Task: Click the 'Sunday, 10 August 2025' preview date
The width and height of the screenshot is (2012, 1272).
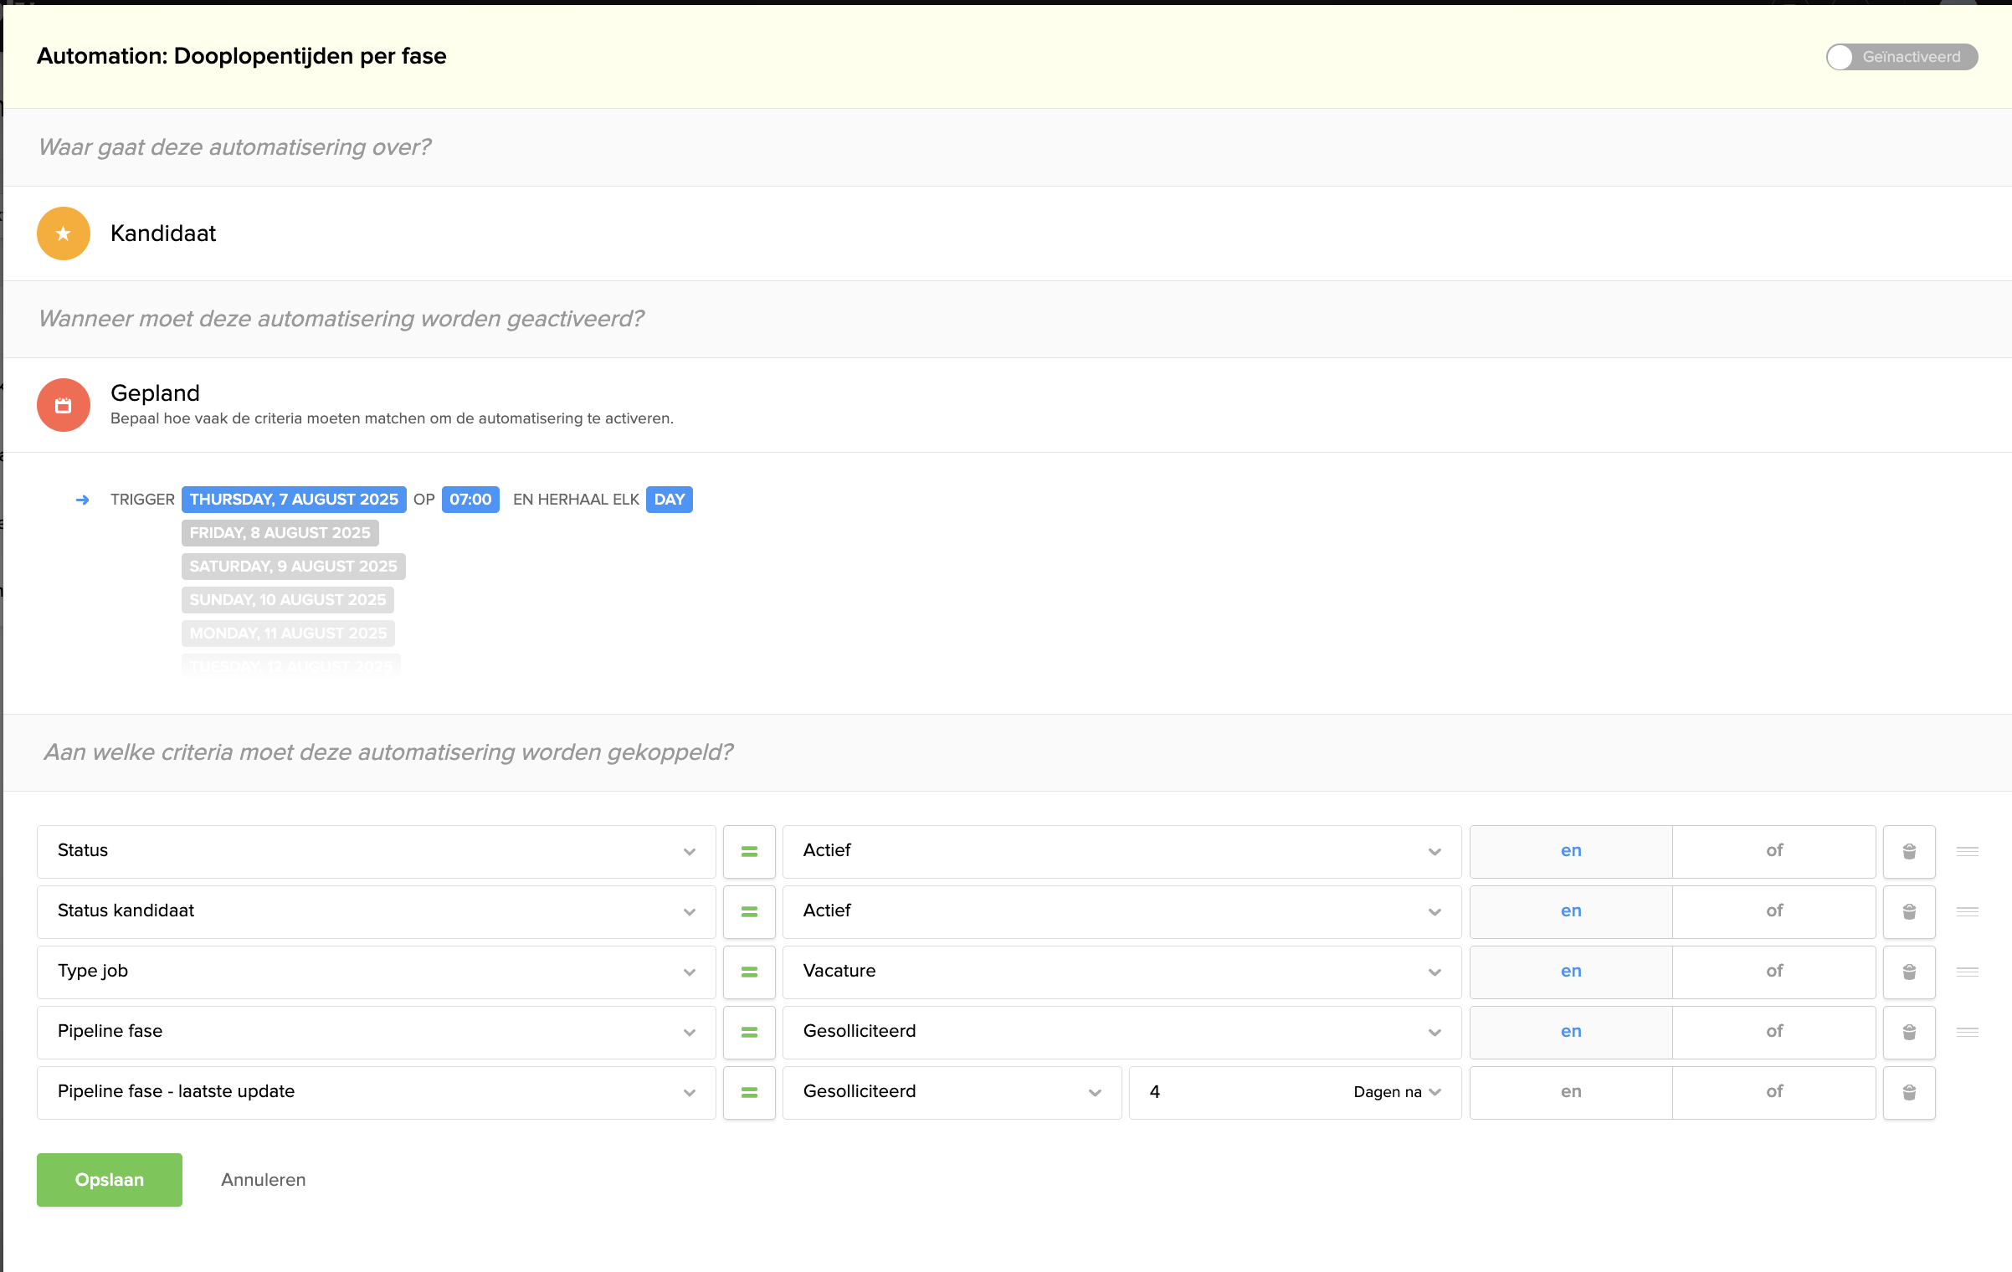Action: [x=288, y=600]
